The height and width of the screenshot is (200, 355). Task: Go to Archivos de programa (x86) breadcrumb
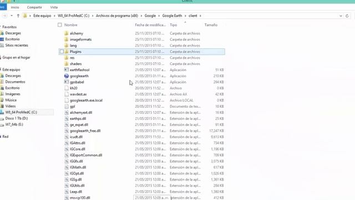[x=117, y=16]
